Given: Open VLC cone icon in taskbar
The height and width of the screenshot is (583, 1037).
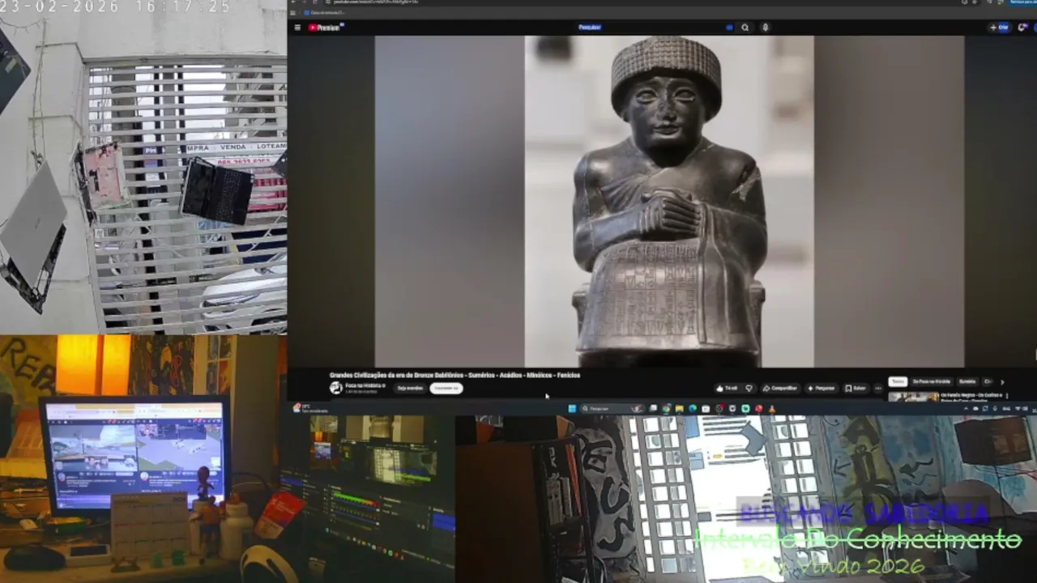Looking at the screenshot, I should point(772,409).
